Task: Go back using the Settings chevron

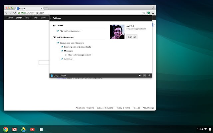Action: [51, 18]
